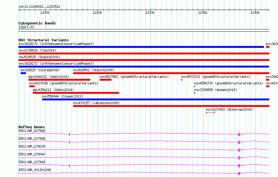Click the dgv434e212 (Uddin2014) red bar

(x=59, y=80)
